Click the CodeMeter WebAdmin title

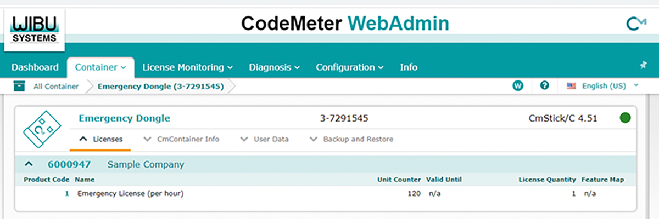[345, 23]
